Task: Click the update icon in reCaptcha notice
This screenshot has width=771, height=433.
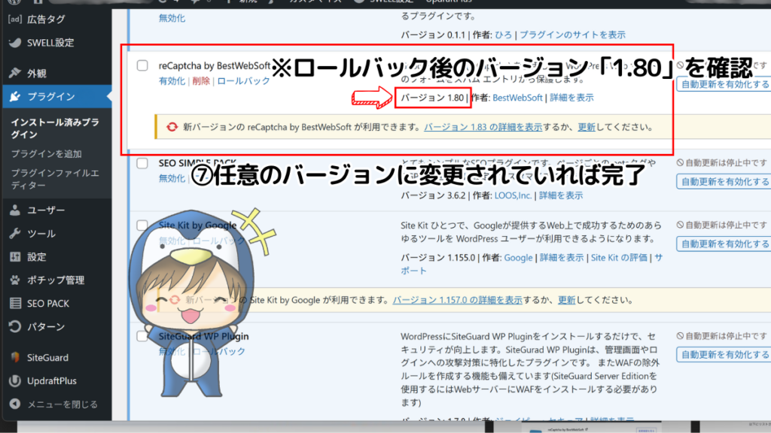Action: click(x=172, y=126)
